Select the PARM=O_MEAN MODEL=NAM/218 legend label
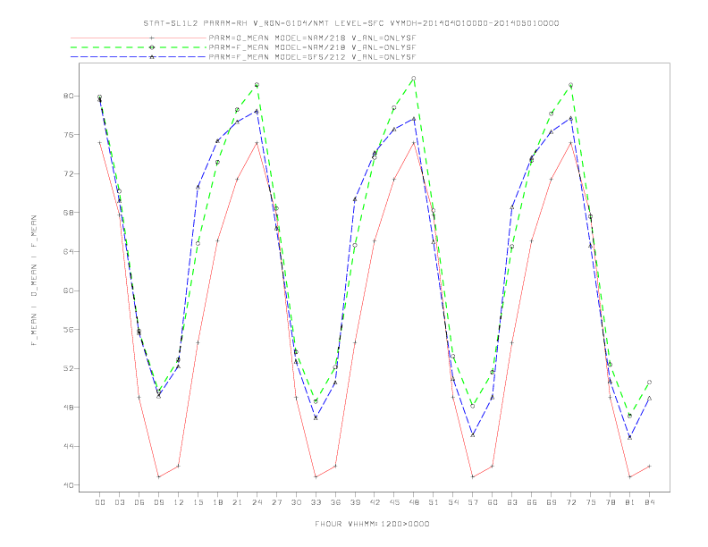This screenshot has width=708, height=547. point(312,38)
